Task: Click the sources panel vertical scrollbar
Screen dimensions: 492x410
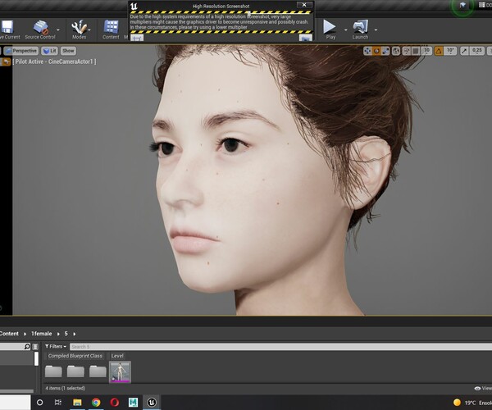Action: click(x=36, y=359)
